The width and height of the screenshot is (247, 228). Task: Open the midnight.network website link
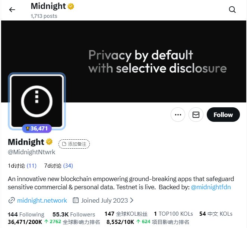[42, 200]
